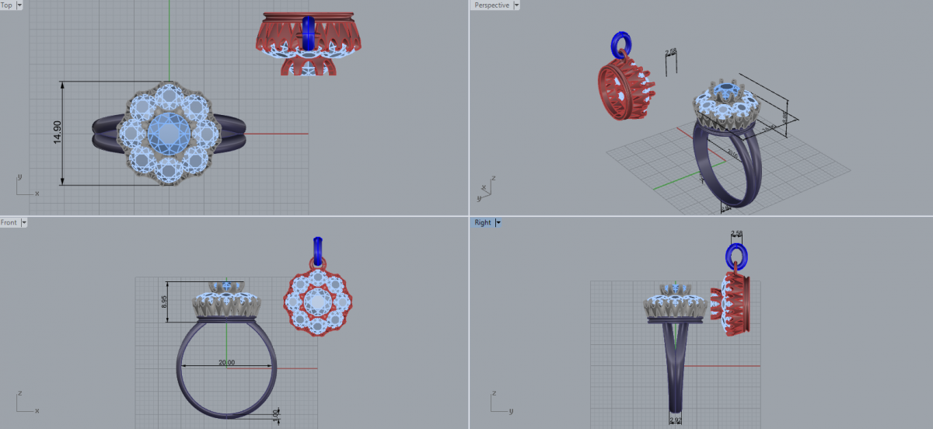
Task: Click the axis icon in Top viewport
Action: (22, 185)
